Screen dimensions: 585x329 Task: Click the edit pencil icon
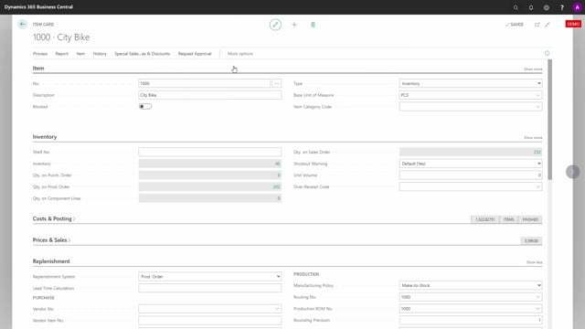click(275, 25)
